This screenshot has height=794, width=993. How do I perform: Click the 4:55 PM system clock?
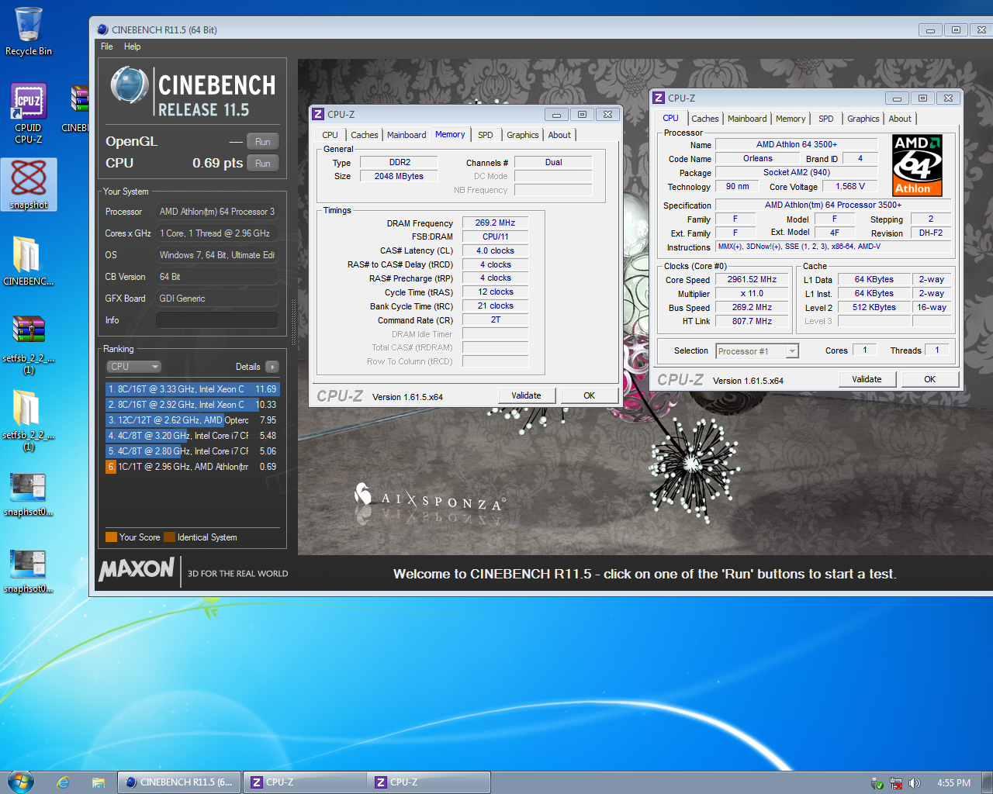(x=953, y=783)
